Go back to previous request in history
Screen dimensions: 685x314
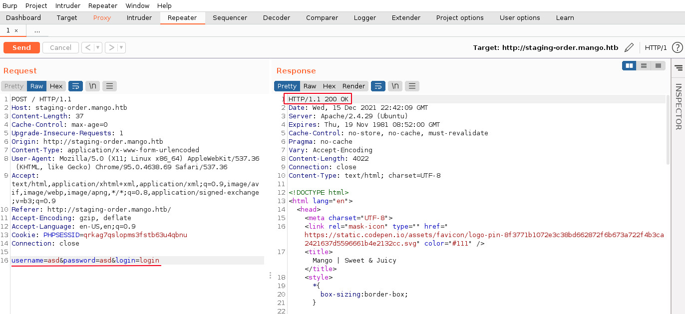(x=87, y=48)
